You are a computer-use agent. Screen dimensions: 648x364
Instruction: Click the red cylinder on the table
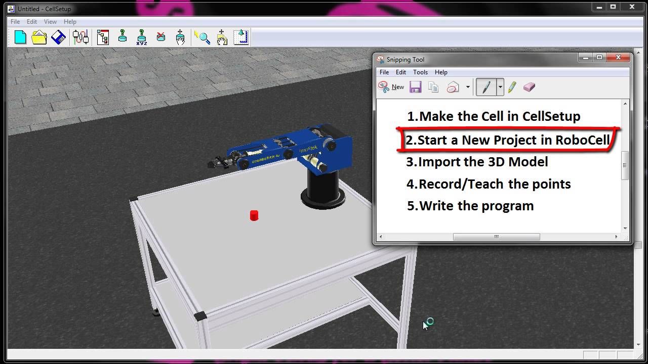[255, 215]
